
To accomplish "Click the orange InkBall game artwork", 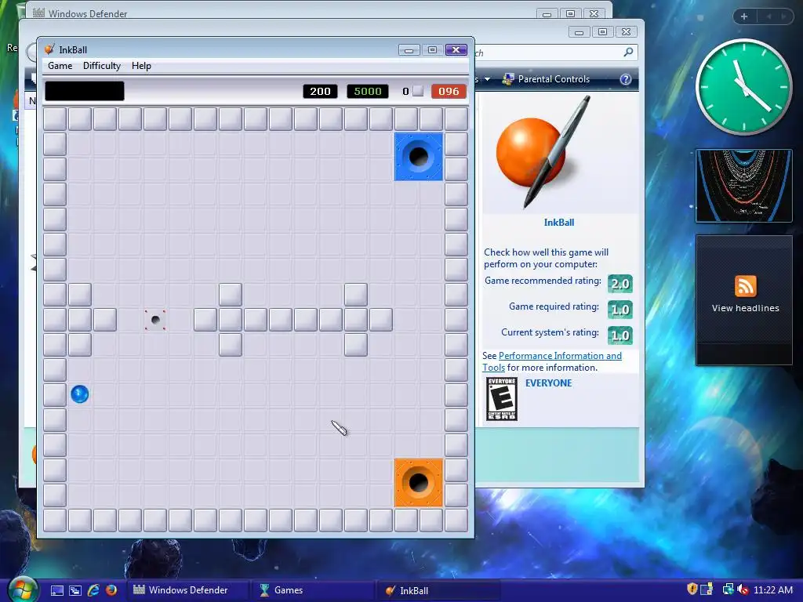I will [x=544, y=151].
